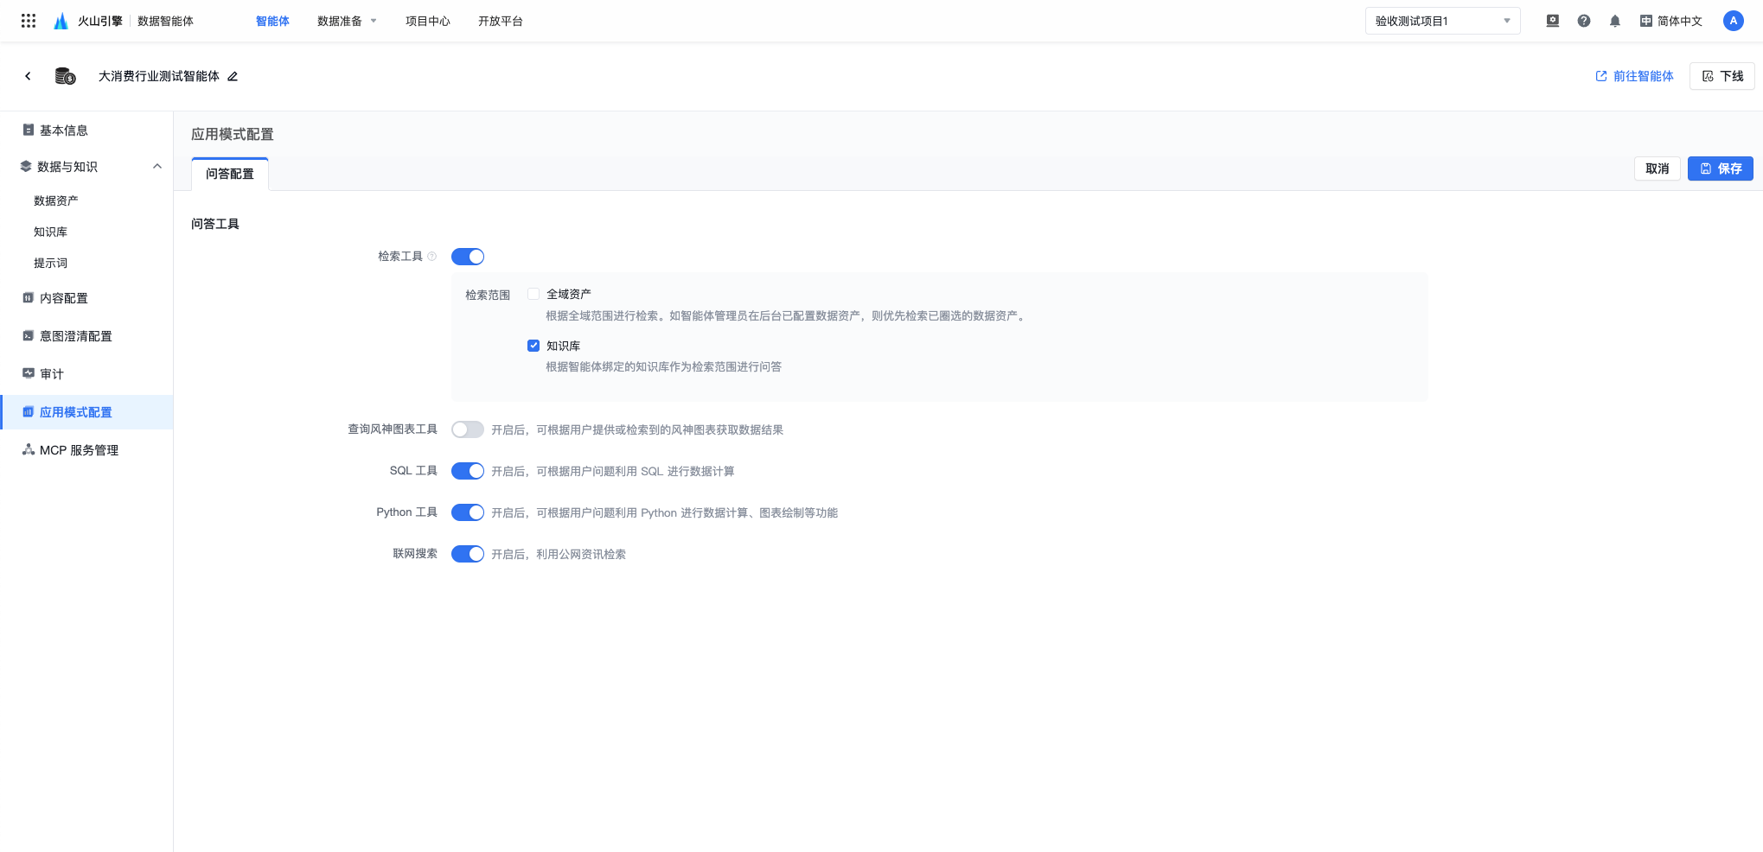
Task: Disable the Python 工具 switch
Action: pos(468,512)
